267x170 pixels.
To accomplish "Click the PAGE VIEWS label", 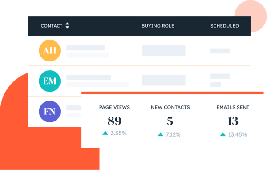I will click(114, 107).
